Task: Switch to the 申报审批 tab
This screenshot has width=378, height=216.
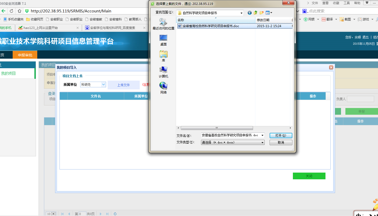Action: point(25,55)
